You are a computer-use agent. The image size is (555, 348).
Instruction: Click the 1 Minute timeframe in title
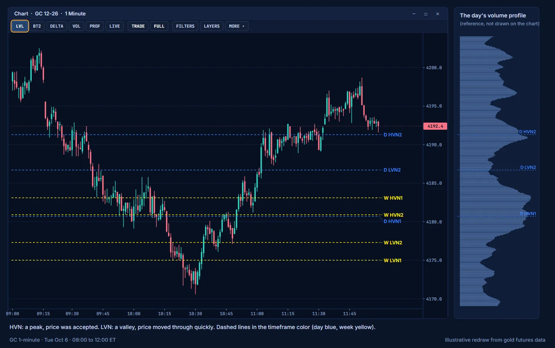pos(75,13)
